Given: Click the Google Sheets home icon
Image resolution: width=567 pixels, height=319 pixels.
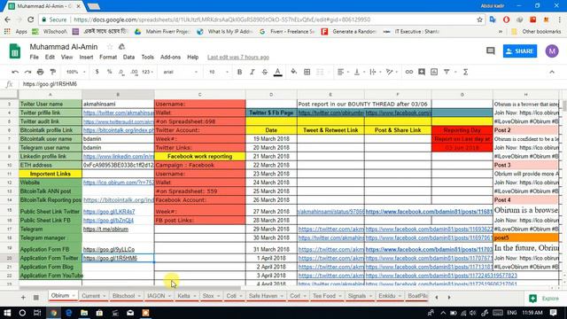Looking at the screenshot, I should point(15,51).
